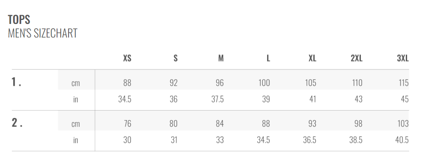Select the 100 cm value for L

click(x=264, y=83)
